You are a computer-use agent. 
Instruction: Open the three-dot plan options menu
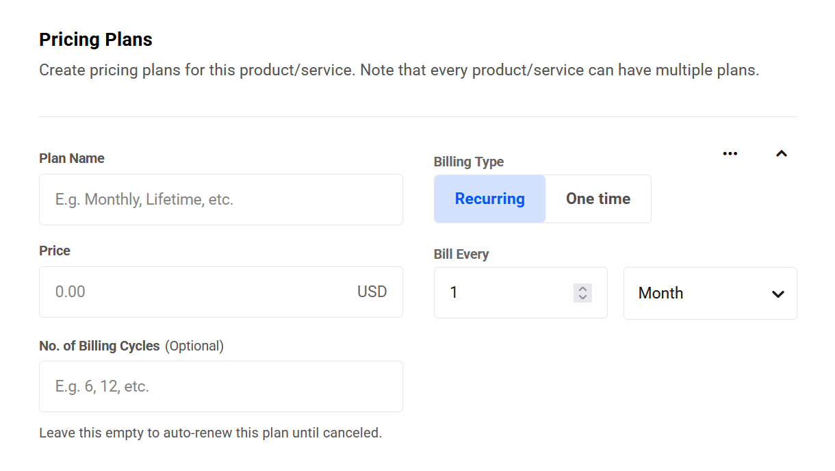730,153
